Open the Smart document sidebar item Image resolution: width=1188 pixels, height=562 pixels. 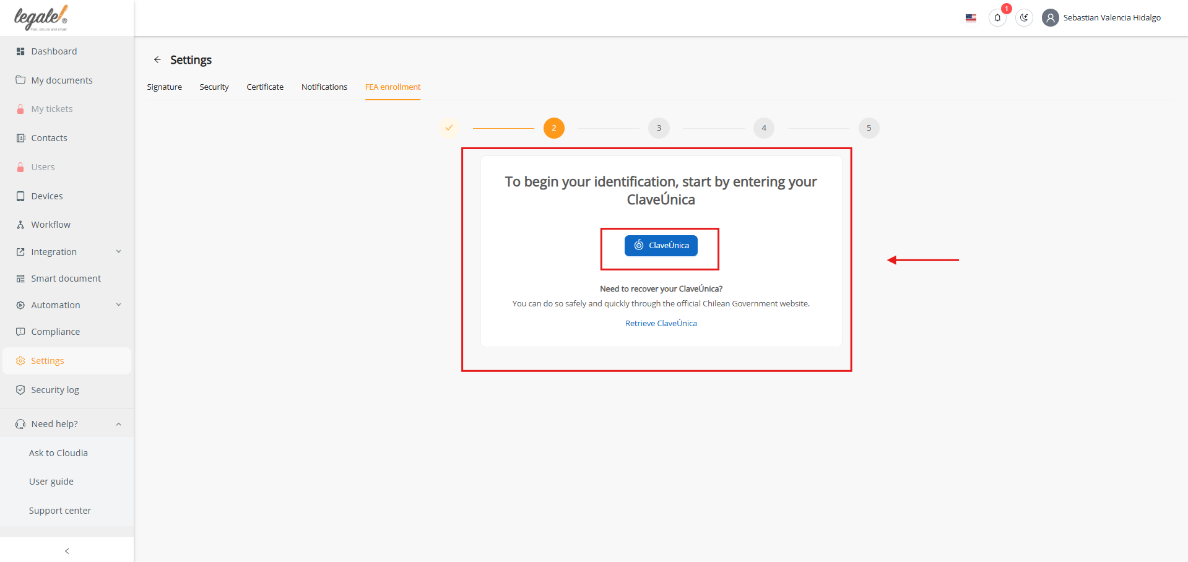point(67,279)
